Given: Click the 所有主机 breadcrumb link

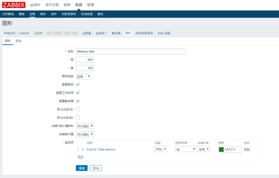Looking at the screenshot, I should [x=10, y=33].
